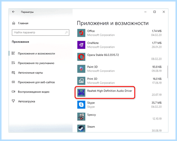Click the Приложения sidebar category header

pyautogui.click(x=20, y=42)
